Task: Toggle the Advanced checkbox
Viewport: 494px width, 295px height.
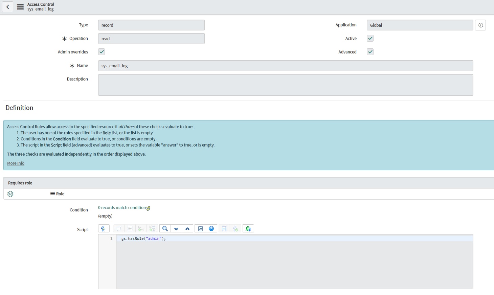Action: (370, 52)
